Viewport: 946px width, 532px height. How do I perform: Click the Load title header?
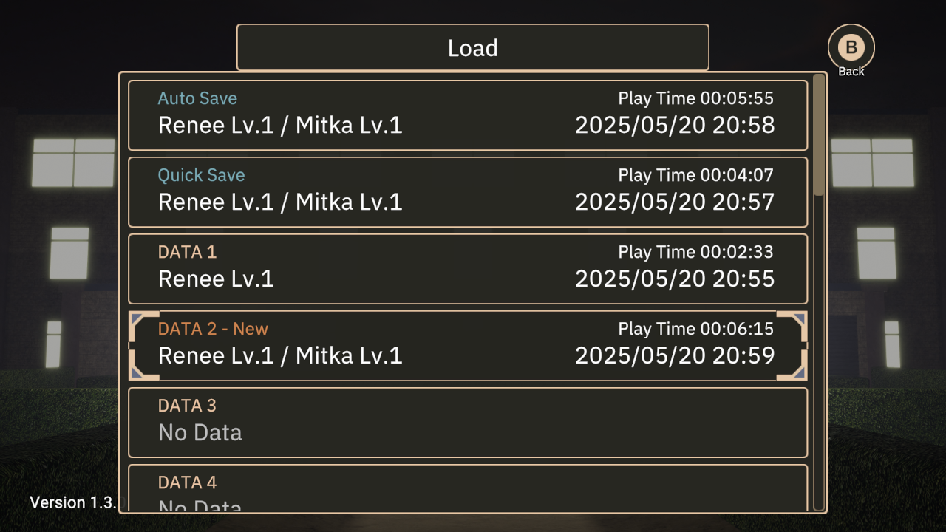coord(473,47)
